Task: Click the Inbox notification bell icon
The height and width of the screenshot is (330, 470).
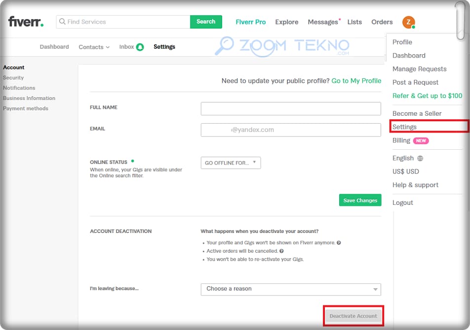Action: coord(140,47)
